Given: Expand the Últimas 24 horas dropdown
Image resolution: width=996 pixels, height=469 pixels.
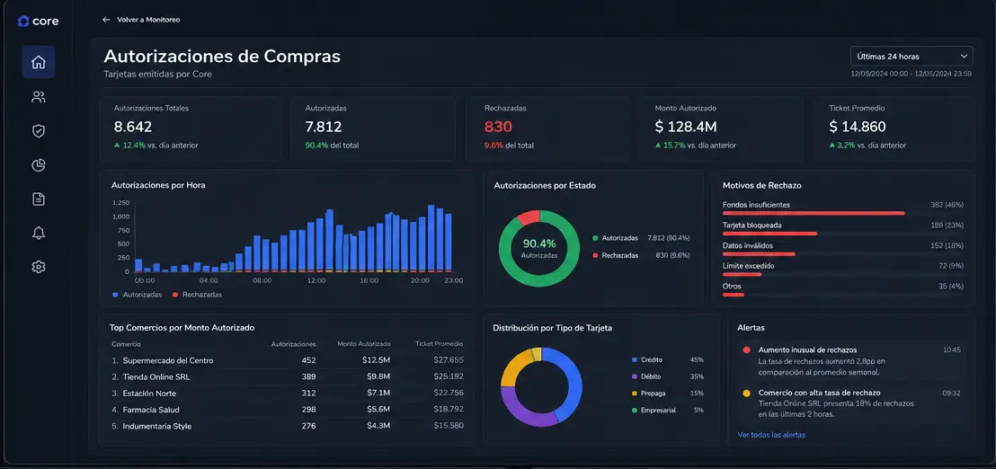Looking at the screenshot, I should [912, 57].
